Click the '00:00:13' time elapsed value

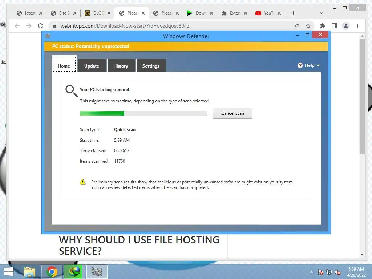pyautogui.click(x=122, y=151)
